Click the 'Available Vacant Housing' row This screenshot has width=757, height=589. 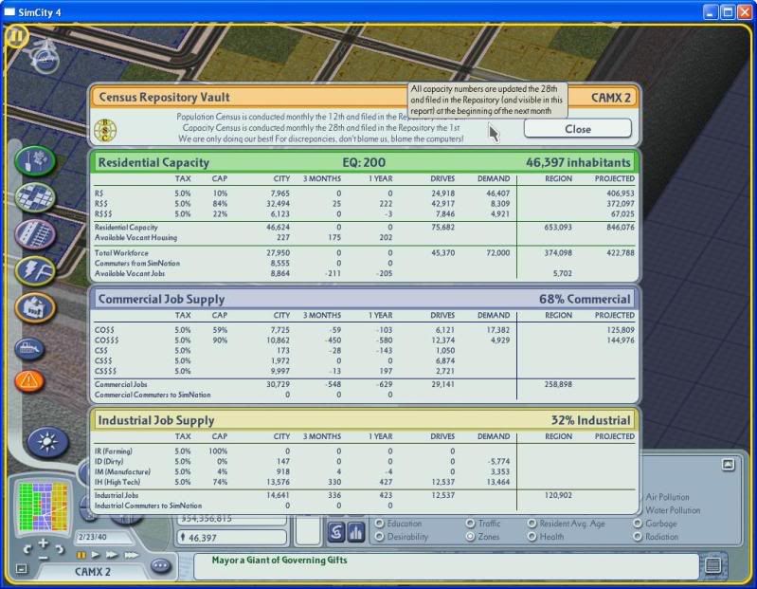point(365,237)
